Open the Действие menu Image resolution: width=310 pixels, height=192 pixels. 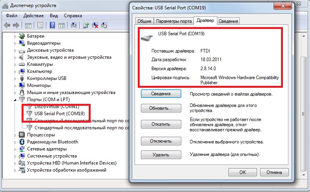pyautogui.click(x=33, y=16)
